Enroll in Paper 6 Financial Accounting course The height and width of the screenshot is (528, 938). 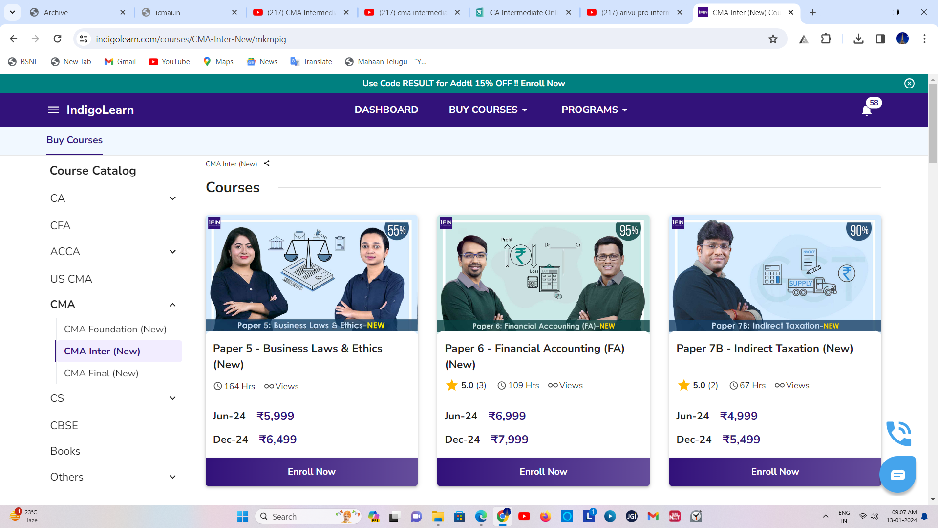[543, 472]
